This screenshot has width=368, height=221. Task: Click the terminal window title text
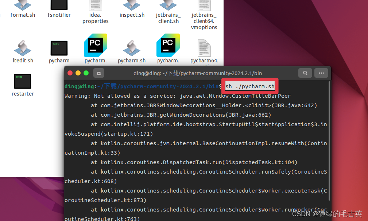pyautogui.click(x=198, y=73)
